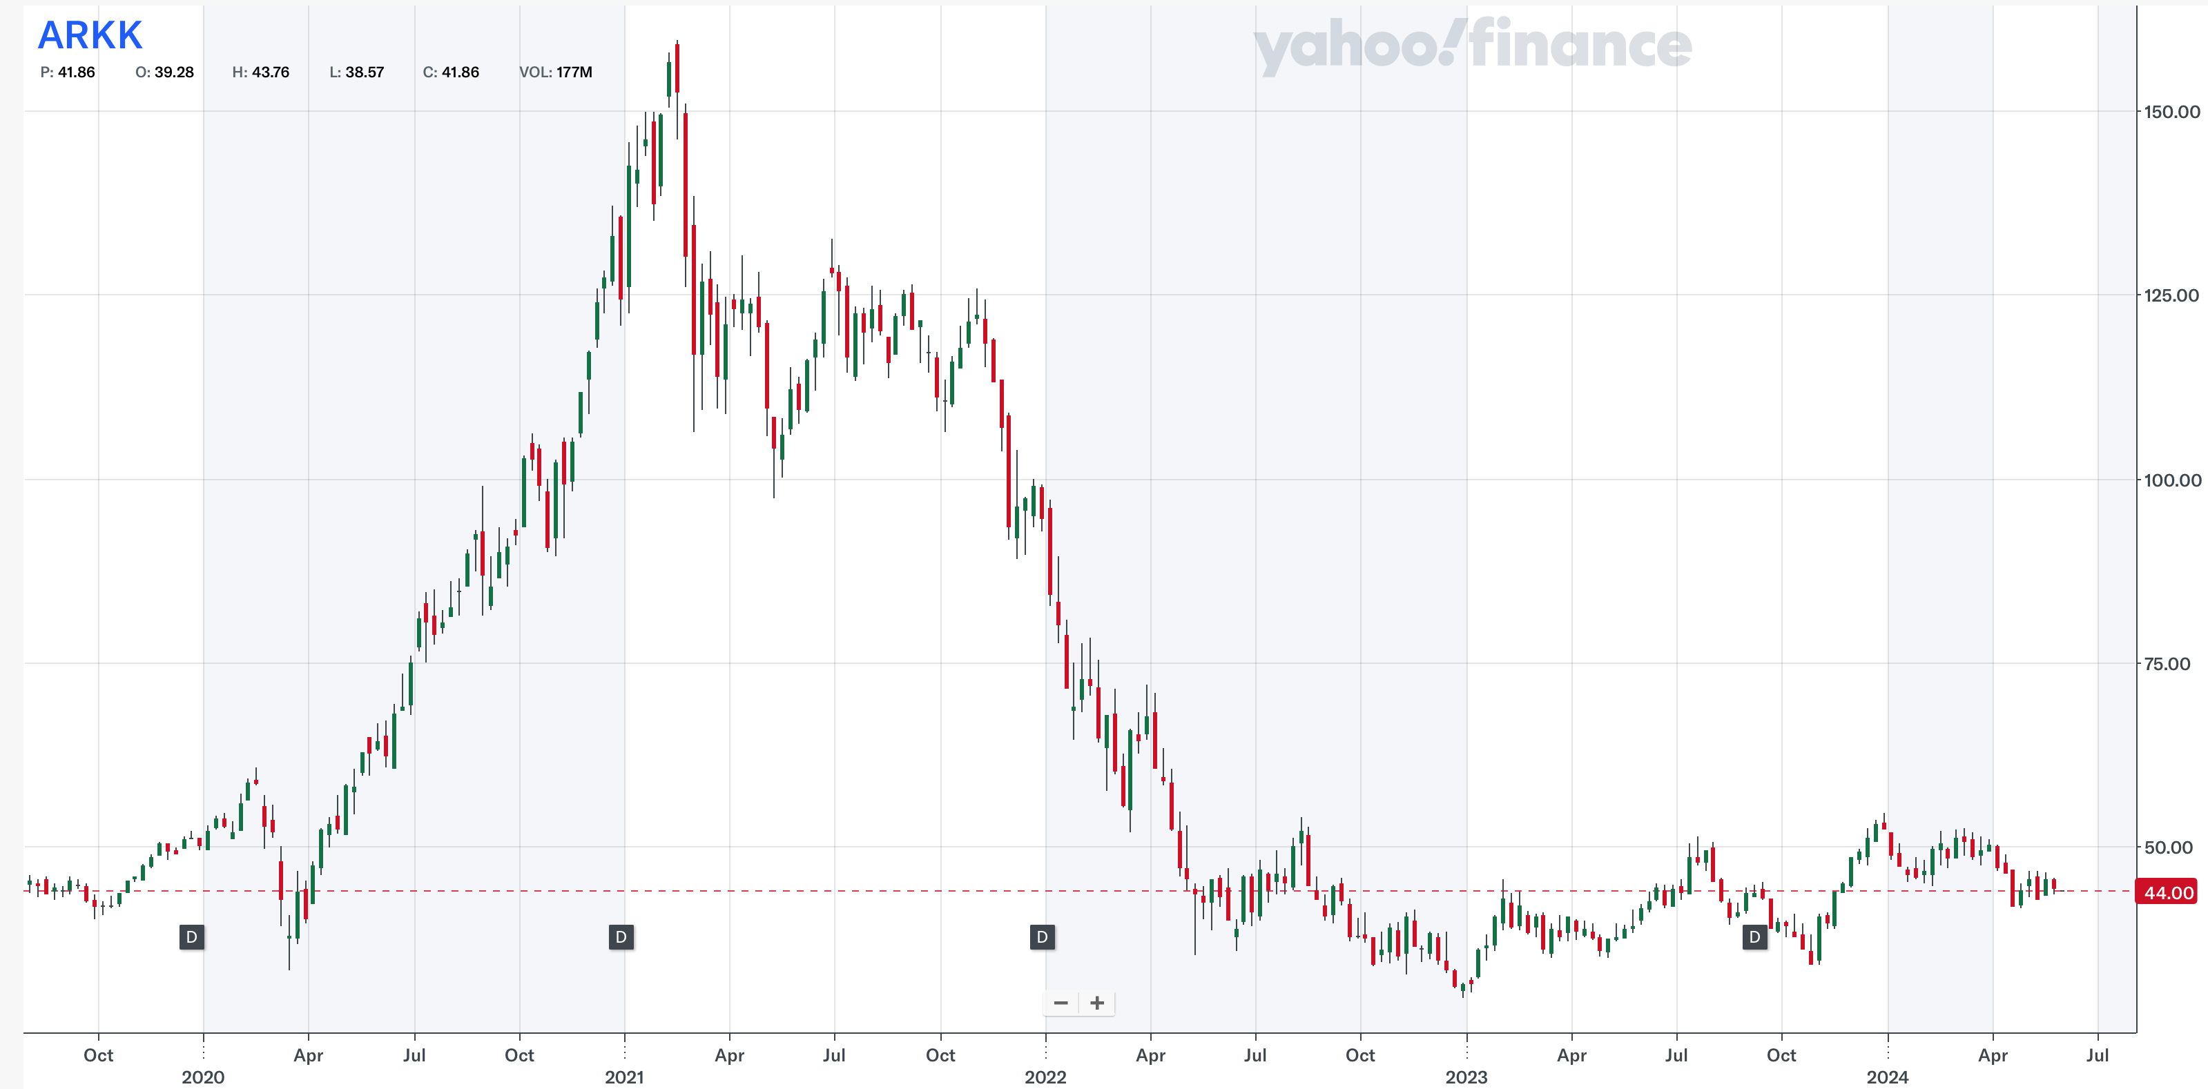2208x1089 pixels.
Task: Open the dividend marker near 2022
Action: 1041,936
